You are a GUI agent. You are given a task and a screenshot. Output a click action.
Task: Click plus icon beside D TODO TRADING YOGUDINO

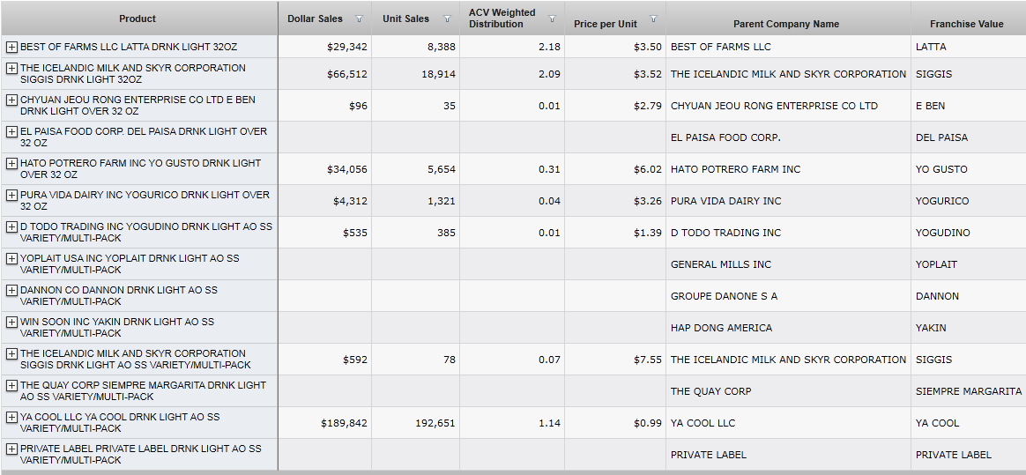coord(11,226)
